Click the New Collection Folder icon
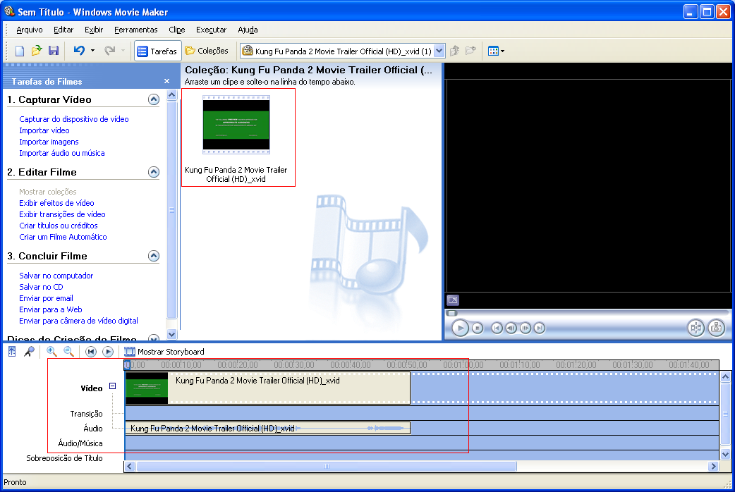The height and width of the screenshot is (492, 735). [x=470, y=51]
